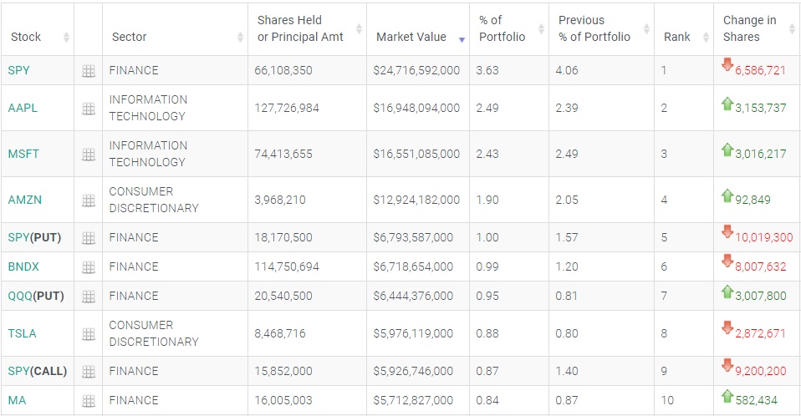Follow the AMZN stock link

[x=24, y=200]
